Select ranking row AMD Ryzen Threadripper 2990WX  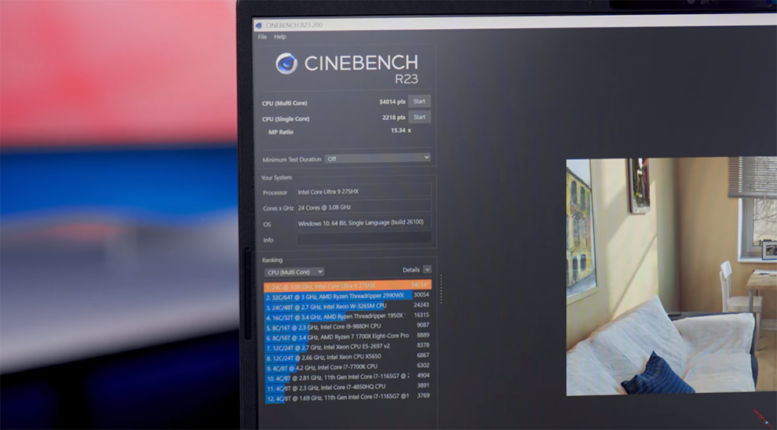[x=348, y=296]
